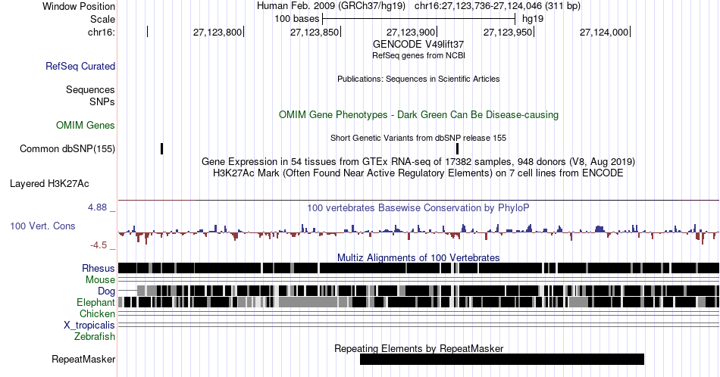Select the X_tropicalis alignment row label

(89, 326)
